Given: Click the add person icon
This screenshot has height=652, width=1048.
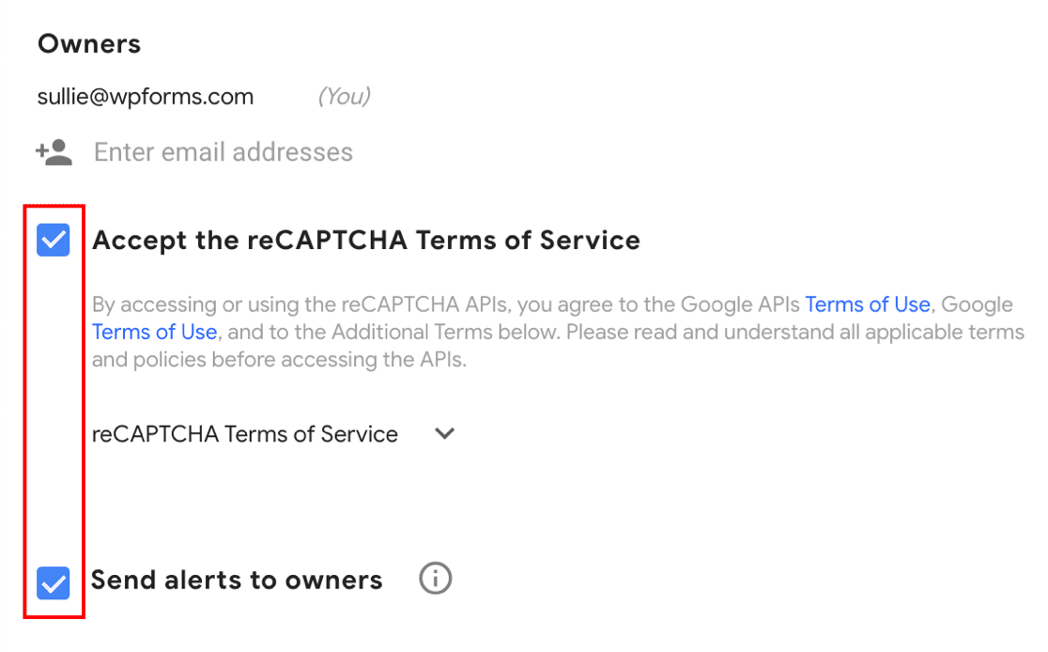Looking at the screenshot, I should [54, 152].
